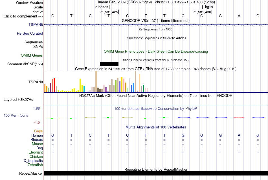The width and height of the screenshot is (268, 180).
Task: Click the Mouse species label
Action: [37, 144]
